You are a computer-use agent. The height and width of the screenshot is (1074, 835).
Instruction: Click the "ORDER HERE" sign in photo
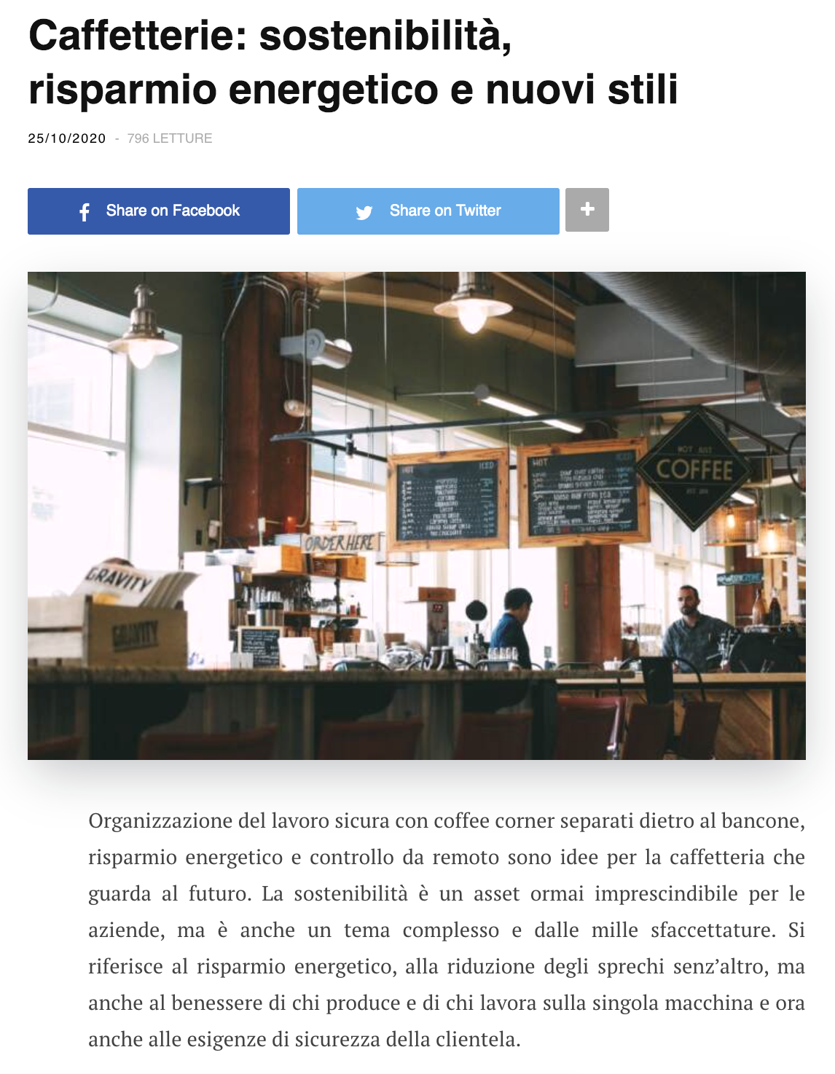pos(341,544)
